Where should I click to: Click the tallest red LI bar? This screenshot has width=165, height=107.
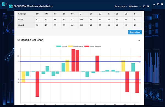(73, 60)
